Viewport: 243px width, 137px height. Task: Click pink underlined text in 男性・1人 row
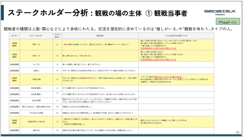[x=158, y=48]
